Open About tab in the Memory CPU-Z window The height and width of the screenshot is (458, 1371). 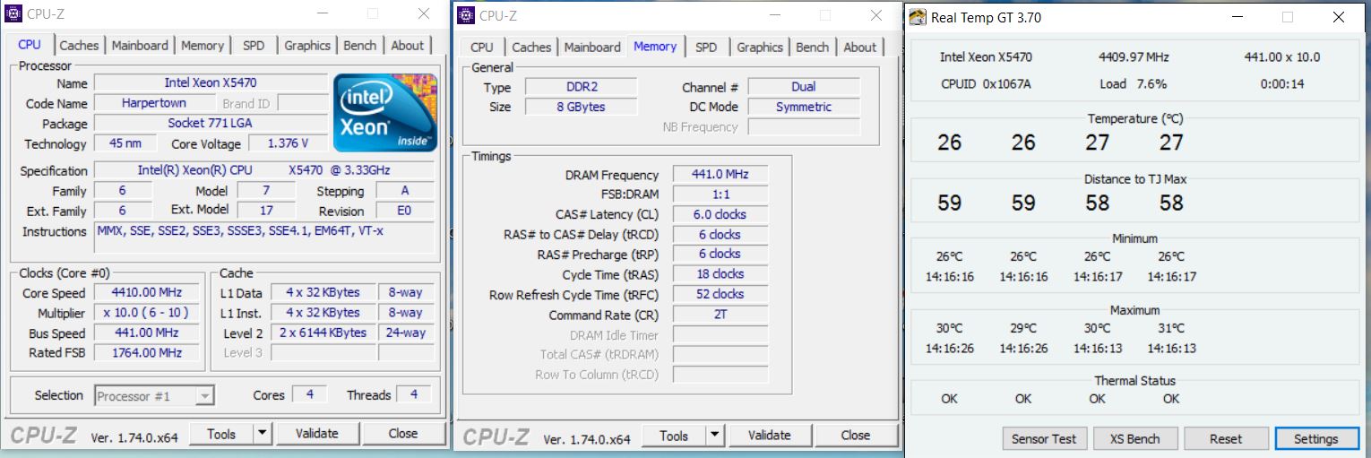860,47
